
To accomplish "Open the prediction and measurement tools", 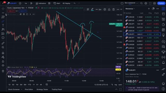I will (x=3, y=34).
